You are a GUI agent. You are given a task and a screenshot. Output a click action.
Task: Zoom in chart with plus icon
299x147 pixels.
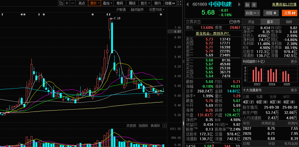(67, 3)
